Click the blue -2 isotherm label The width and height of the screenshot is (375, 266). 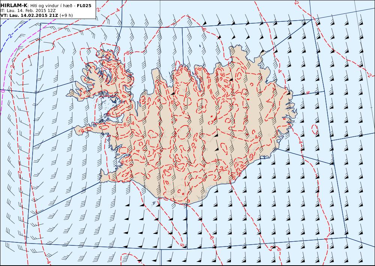(9, 36)
